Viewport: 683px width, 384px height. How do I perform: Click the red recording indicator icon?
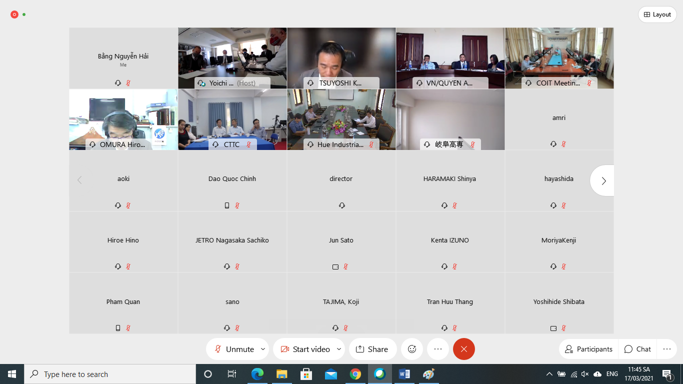pos(14,14)
